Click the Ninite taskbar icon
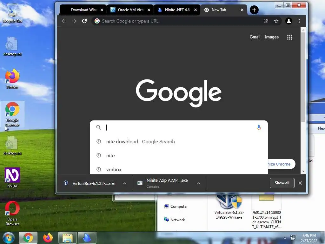This screenshot has height=244, width=325. [87, 238]
